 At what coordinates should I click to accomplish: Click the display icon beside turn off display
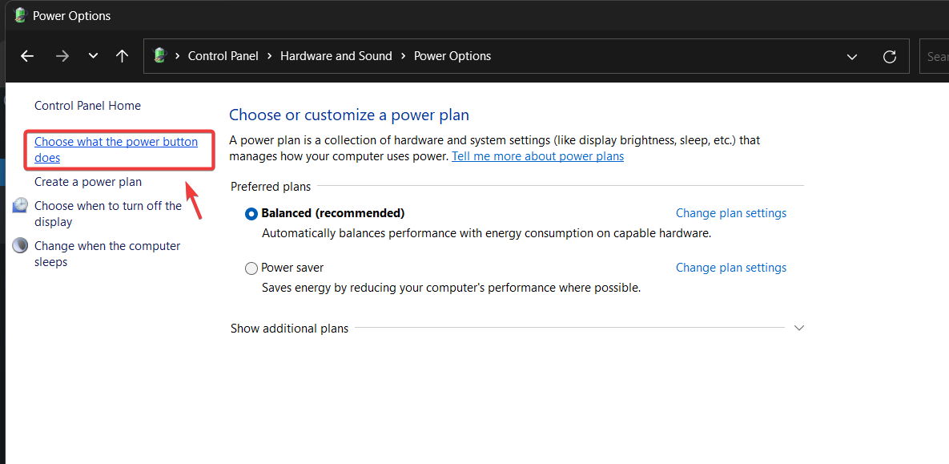[20, 206]
